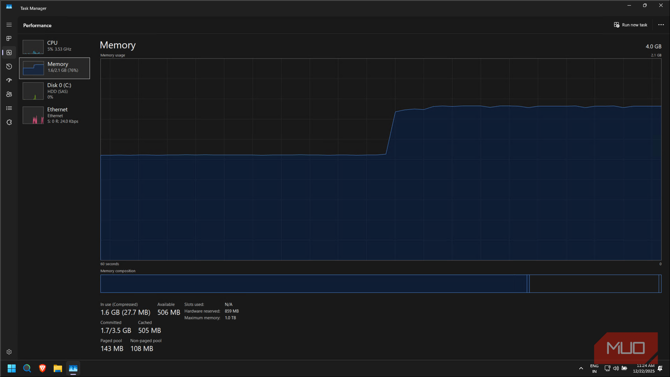Click the 859 MB Hardware reserved value
The height and width of the screenshot is (377, 670).
[232, 311]
